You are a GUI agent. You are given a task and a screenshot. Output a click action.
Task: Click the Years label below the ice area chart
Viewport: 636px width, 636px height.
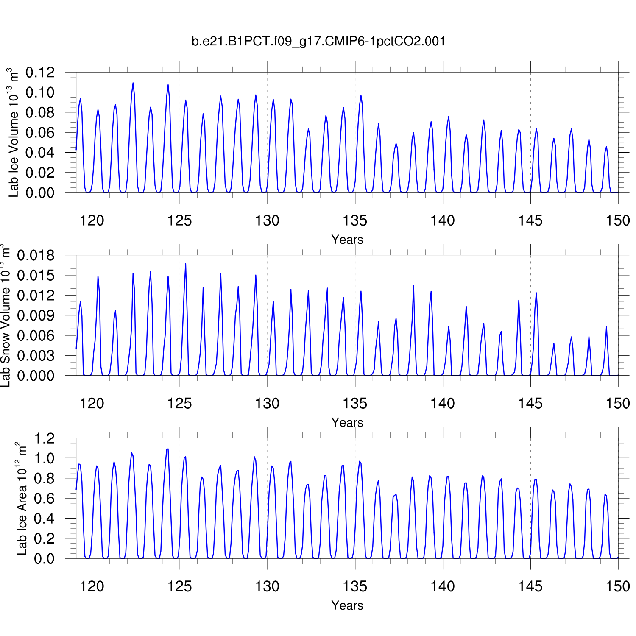[x=347, y=605]
